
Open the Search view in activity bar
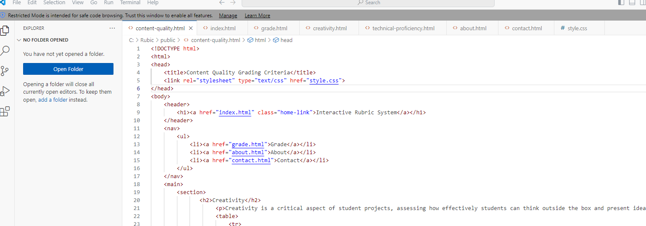(x=5, y=51)
